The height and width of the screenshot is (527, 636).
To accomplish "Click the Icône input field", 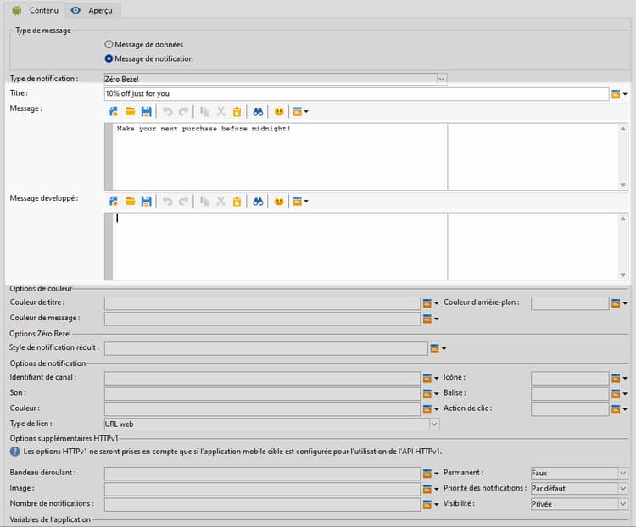I will [x=570, y=378].
